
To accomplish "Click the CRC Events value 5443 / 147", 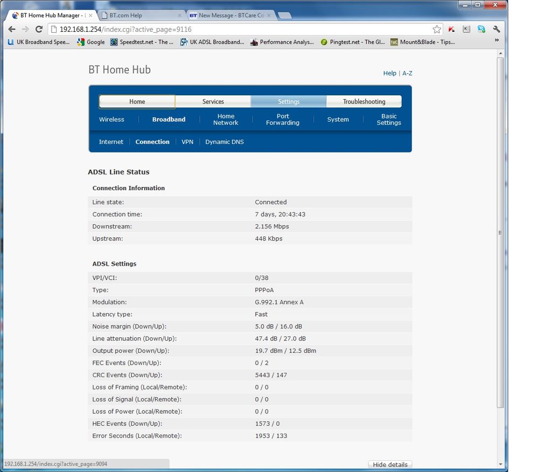I will (x=271, y=375).
